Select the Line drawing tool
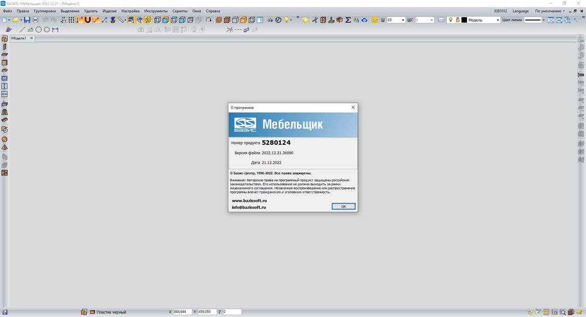 (22, 29)
